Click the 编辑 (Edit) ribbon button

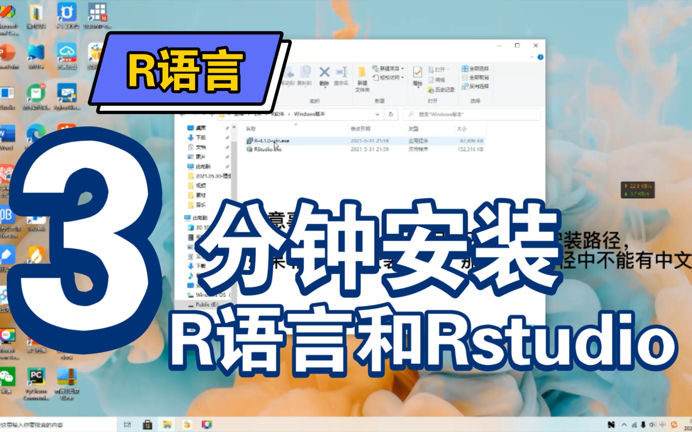(x=439, y=80)
